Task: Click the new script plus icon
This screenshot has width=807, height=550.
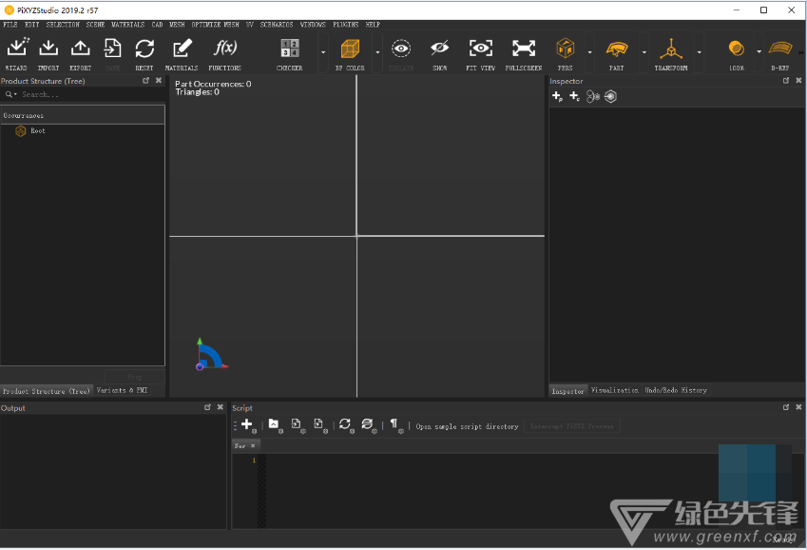Action: tap(245, 425)
